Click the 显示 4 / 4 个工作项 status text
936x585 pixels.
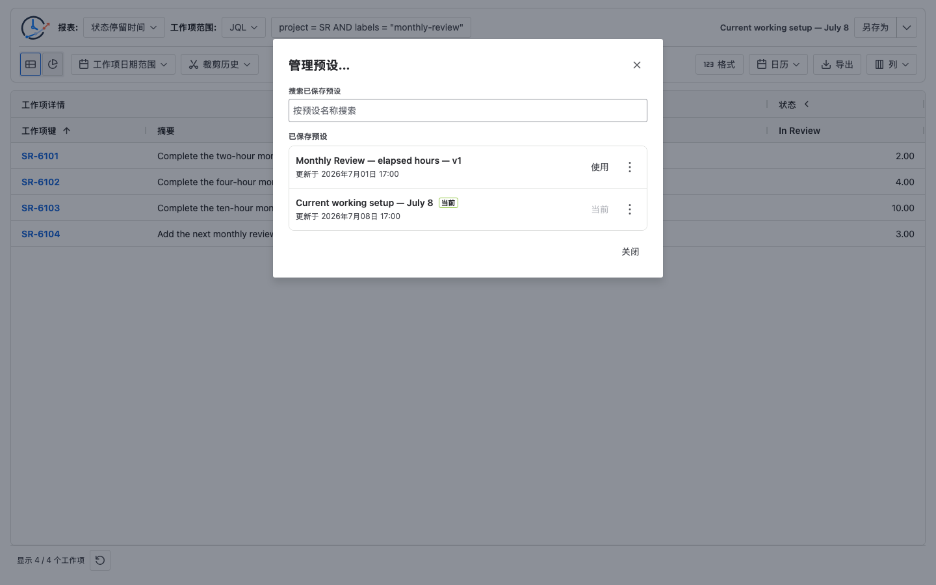coord(51,560)
